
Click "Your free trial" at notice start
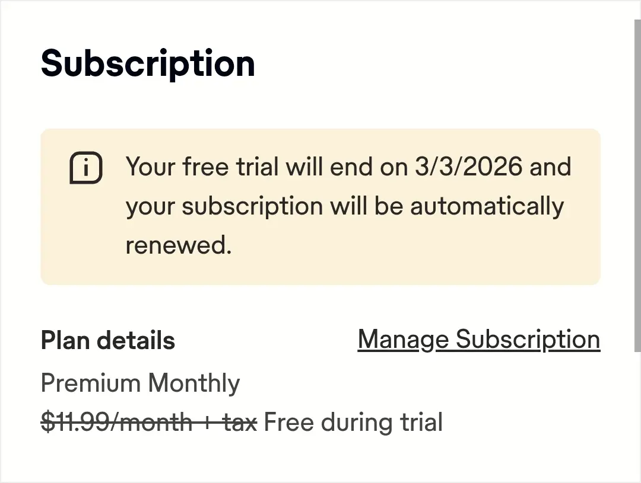click(202, 167)
